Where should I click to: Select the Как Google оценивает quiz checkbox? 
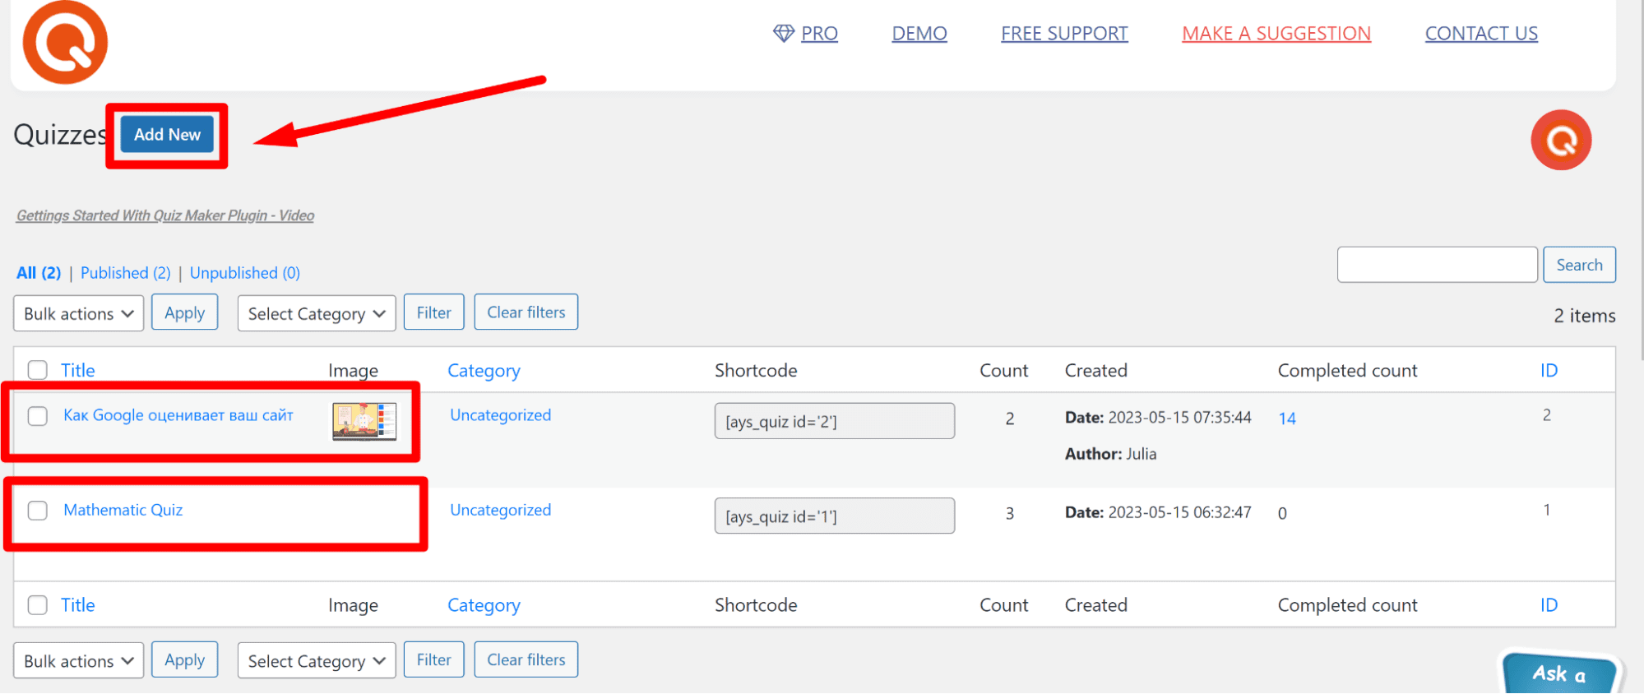(38, 416)
